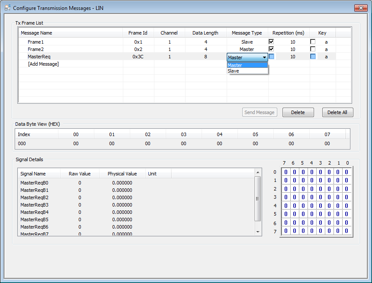Click the Delete button
This screenshot has width=372, height=283.
[x=298, y=112]
